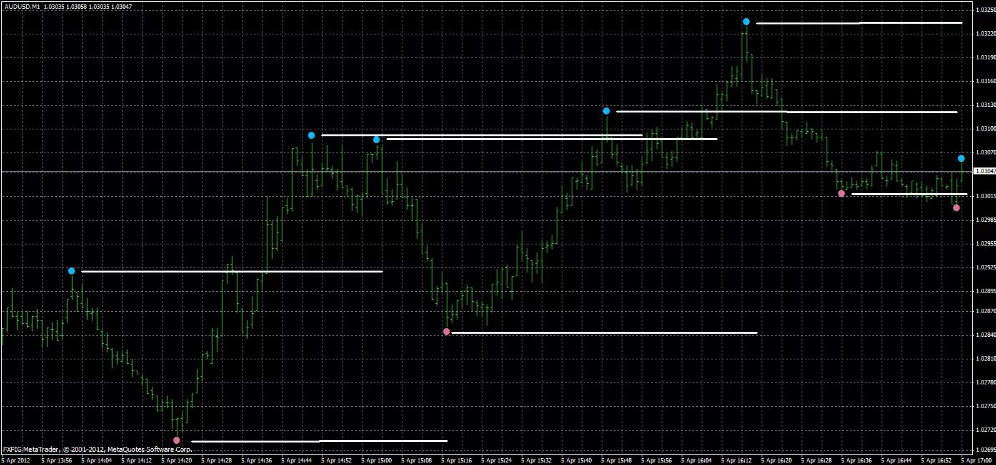Select the pink dot at the 1.02840 swing low
The image size is (996, 465).
pyautogui.click(x=446, y=332)
